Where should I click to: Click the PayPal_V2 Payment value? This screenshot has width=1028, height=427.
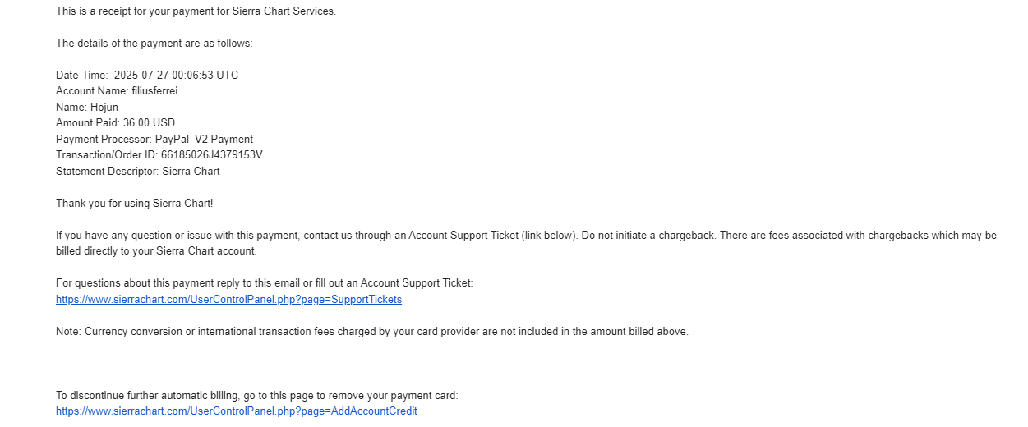coord(204,140)
